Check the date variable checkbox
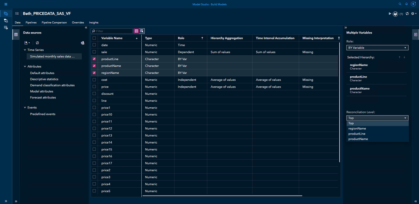Screen dimensions: 419x204 (94, 45)
